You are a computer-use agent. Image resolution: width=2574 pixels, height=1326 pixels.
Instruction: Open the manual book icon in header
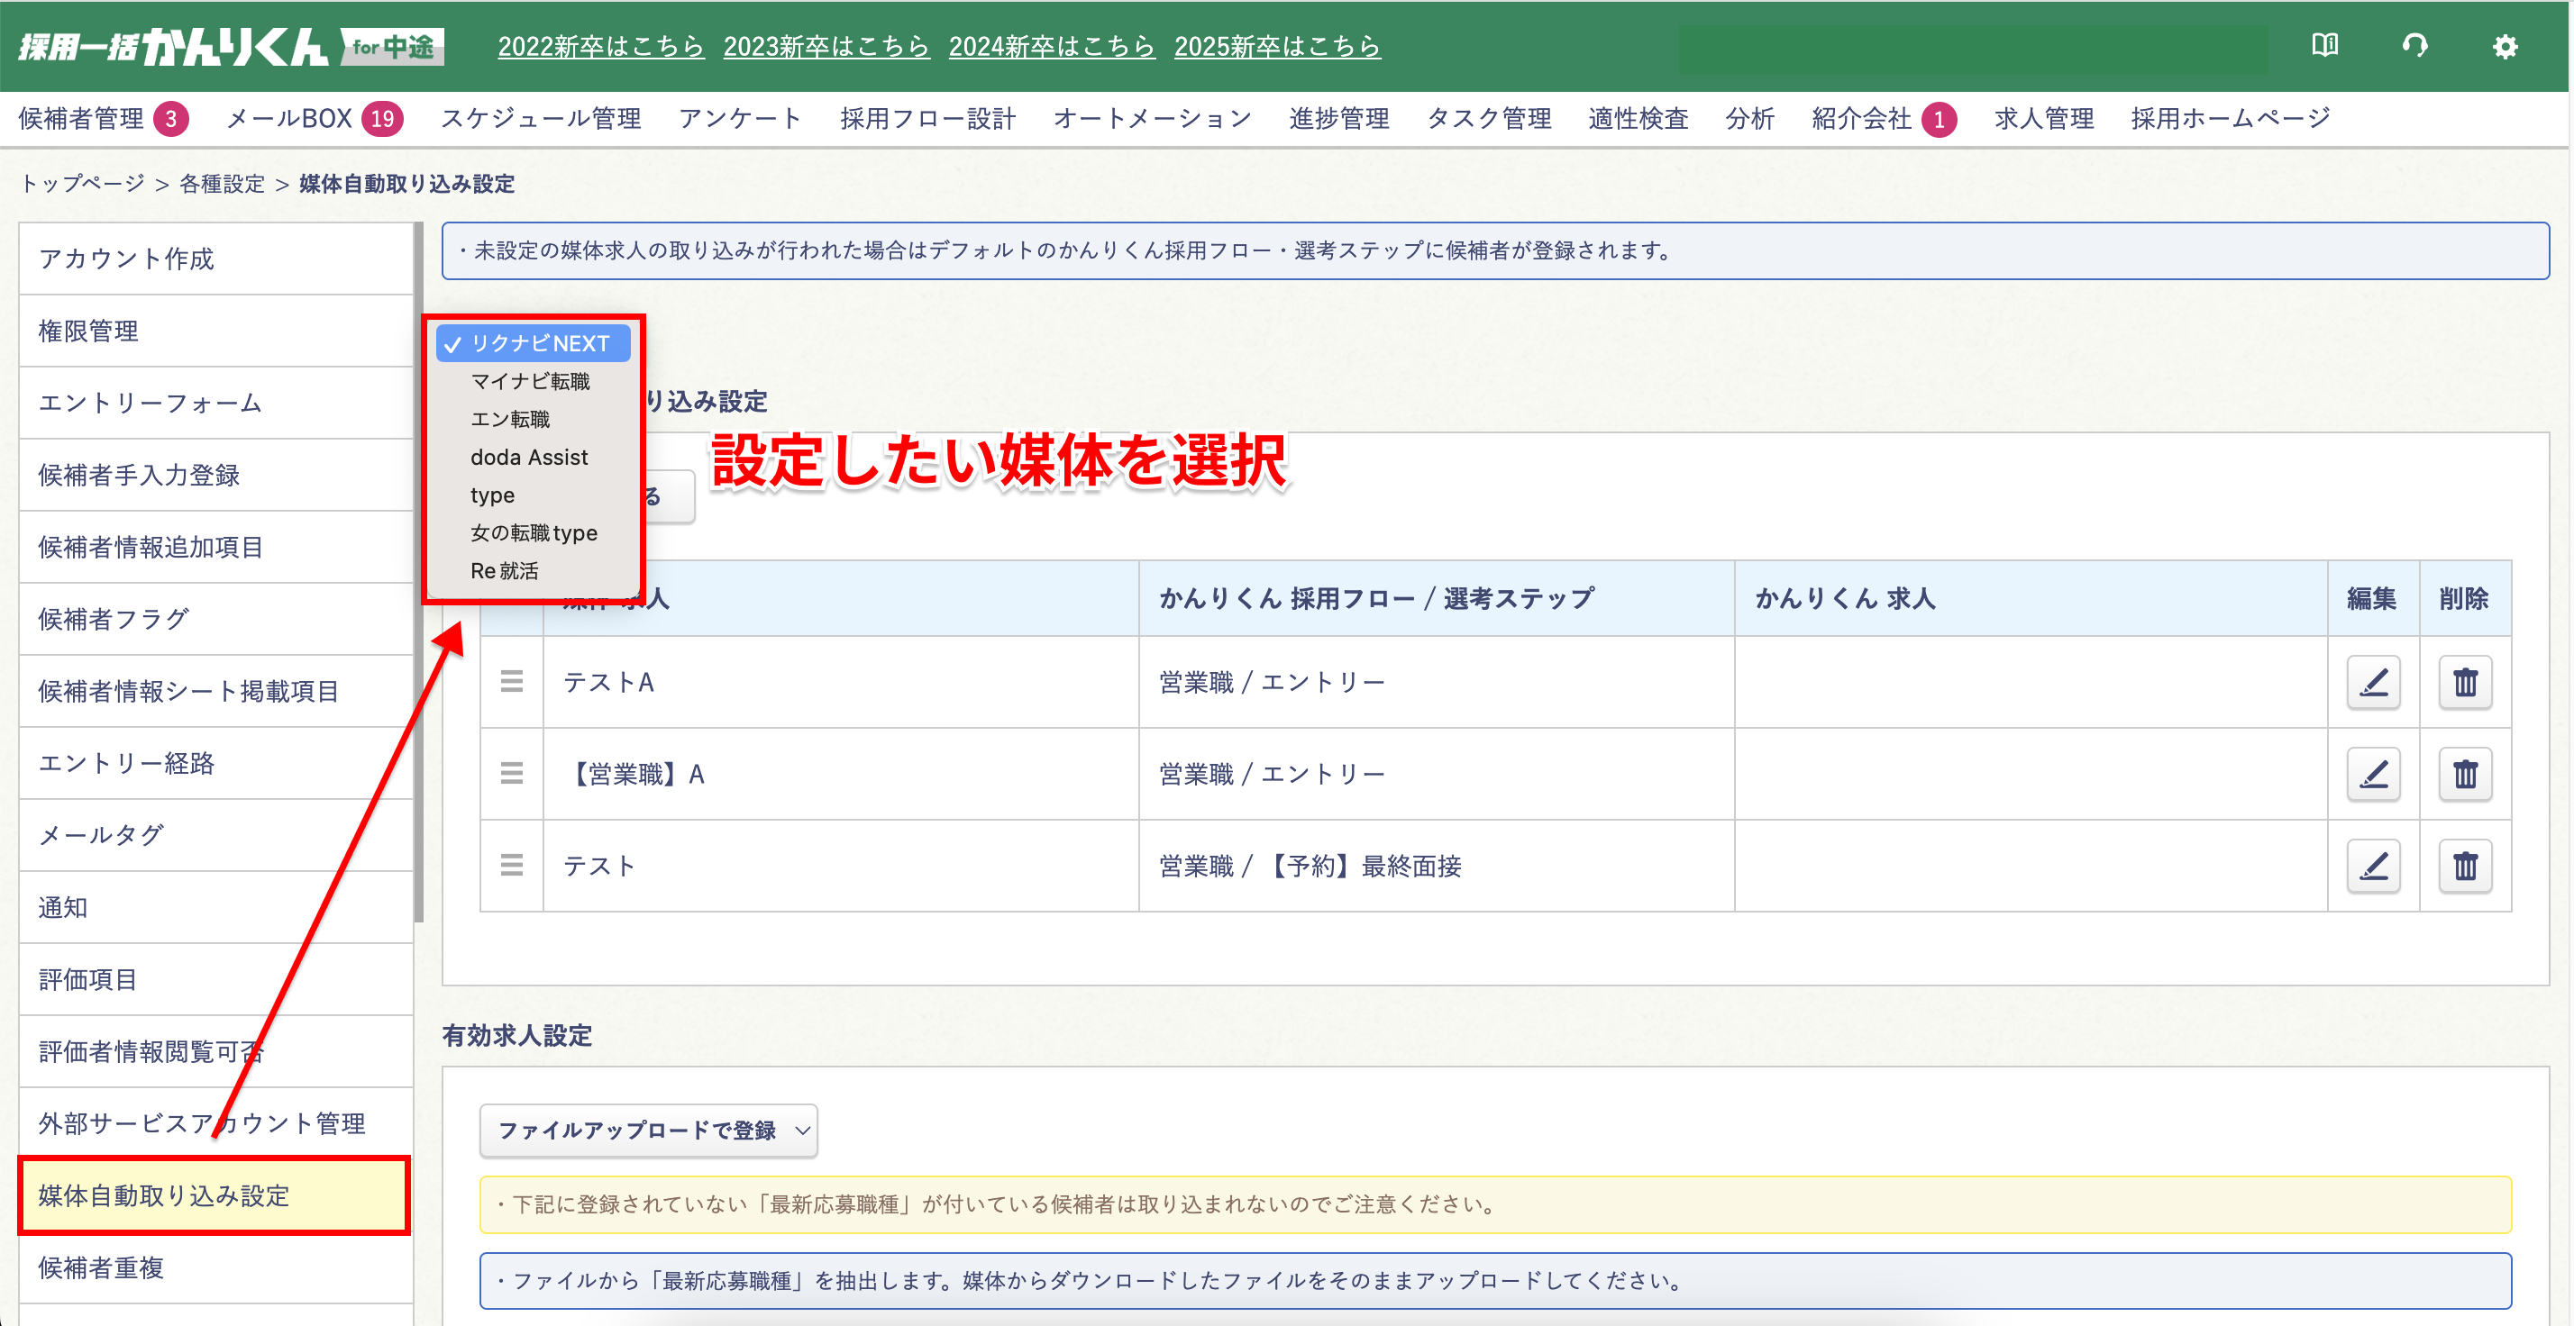pos(2324,45)
